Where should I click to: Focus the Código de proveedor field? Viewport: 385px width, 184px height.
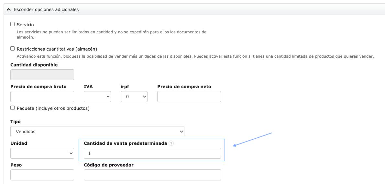coord(152,175)
